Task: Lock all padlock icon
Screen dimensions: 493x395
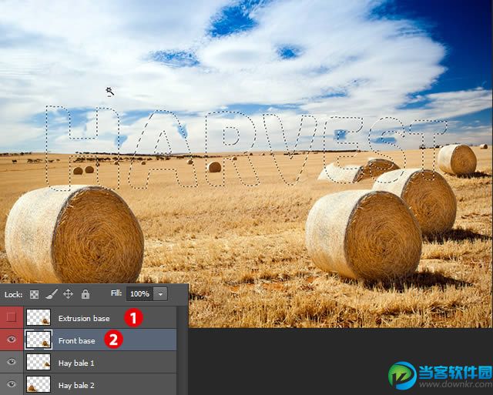Action: tap(86, 294)
